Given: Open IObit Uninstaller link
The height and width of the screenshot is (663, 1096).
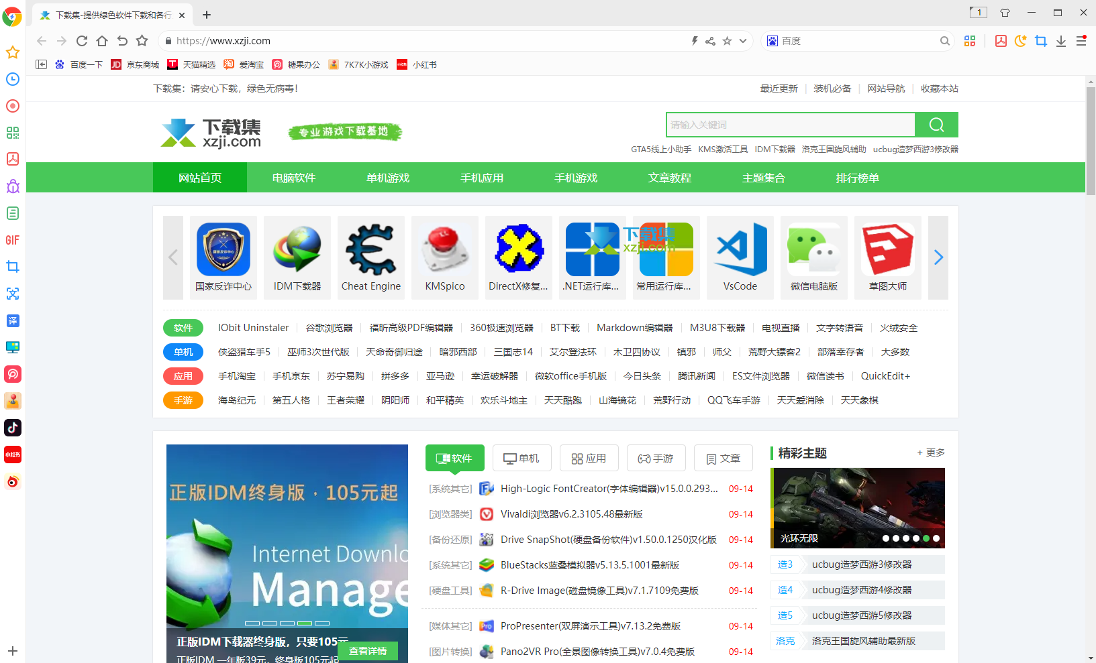Looking at the screenshot, I should click(254, 328).
